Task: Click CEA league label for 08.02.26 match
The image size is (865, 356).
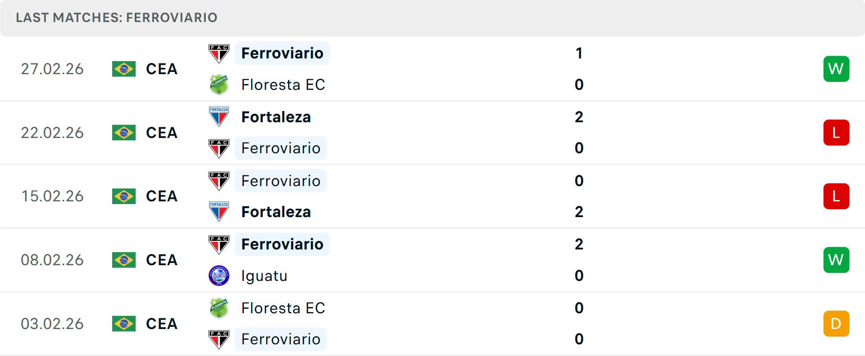Action: 162,260
